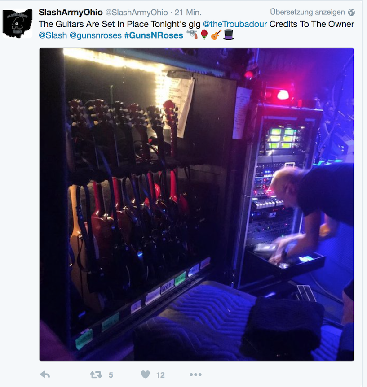Click the globe translation icon
This screenshot has width=367, height=387.
(x=351, y=12)
